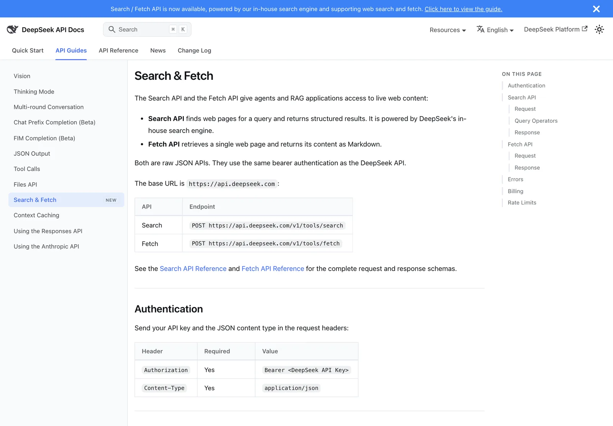Click the POST tools/search endpoint code
Viewport: 613px width, 426px height.
pos(267,225)
